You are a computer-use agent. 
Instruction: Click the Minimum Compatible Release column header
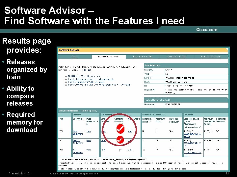209,122
